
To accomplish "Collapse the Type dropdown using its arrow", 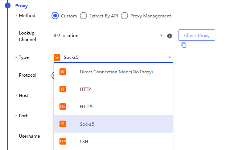I will pos(170,57).
